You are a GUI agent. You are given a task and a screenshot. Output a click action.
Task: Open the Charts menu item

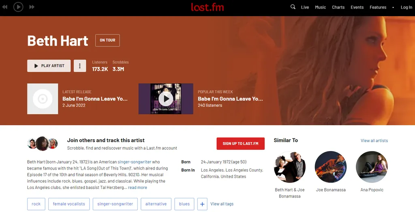click(x=338, y=7)
